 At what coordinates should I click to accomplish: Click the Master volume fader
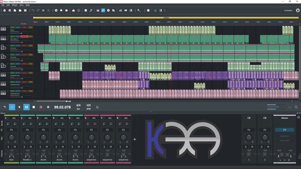285,155
